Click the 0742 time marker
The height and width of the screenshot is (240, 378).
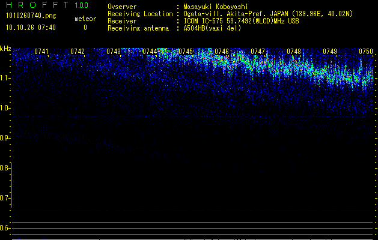(78, 52)
